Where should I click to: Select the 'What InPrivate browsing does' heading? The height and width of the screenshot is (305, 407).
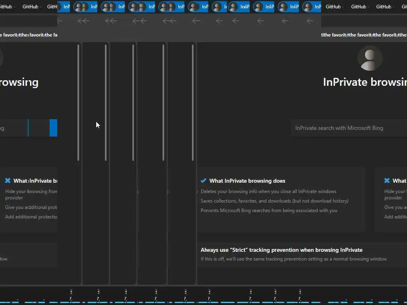click(x=247, y=181)
